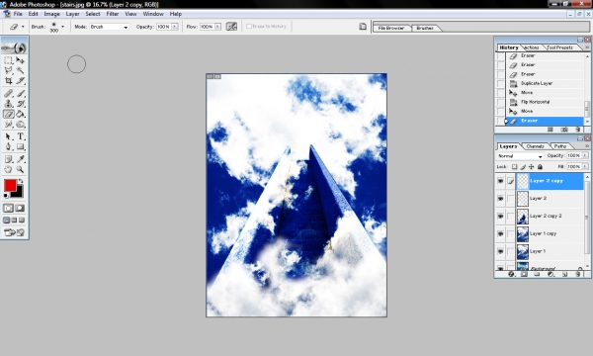Check the Erase to History checkbox

(x=249, y=27)
